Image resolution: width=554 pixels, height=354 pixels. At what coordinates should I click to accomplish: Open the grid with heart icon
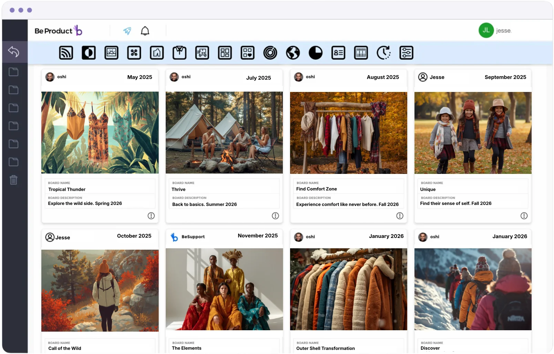tap(248, 53)
